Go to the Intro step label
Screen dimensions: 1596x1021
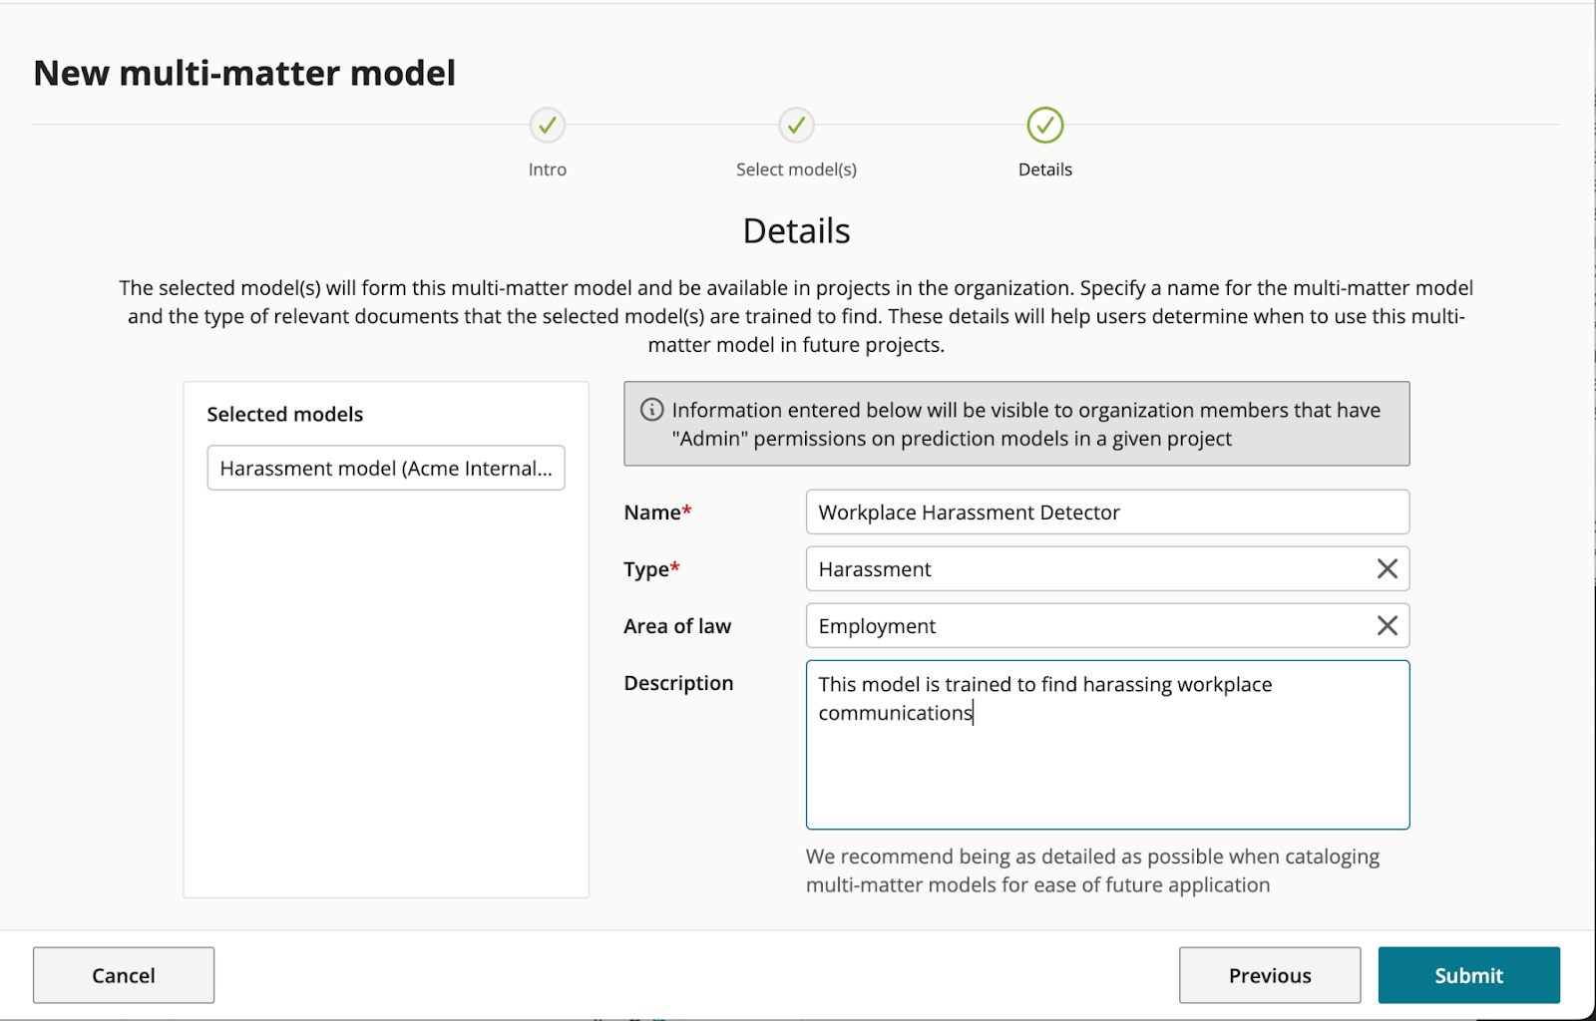(547, 170)
